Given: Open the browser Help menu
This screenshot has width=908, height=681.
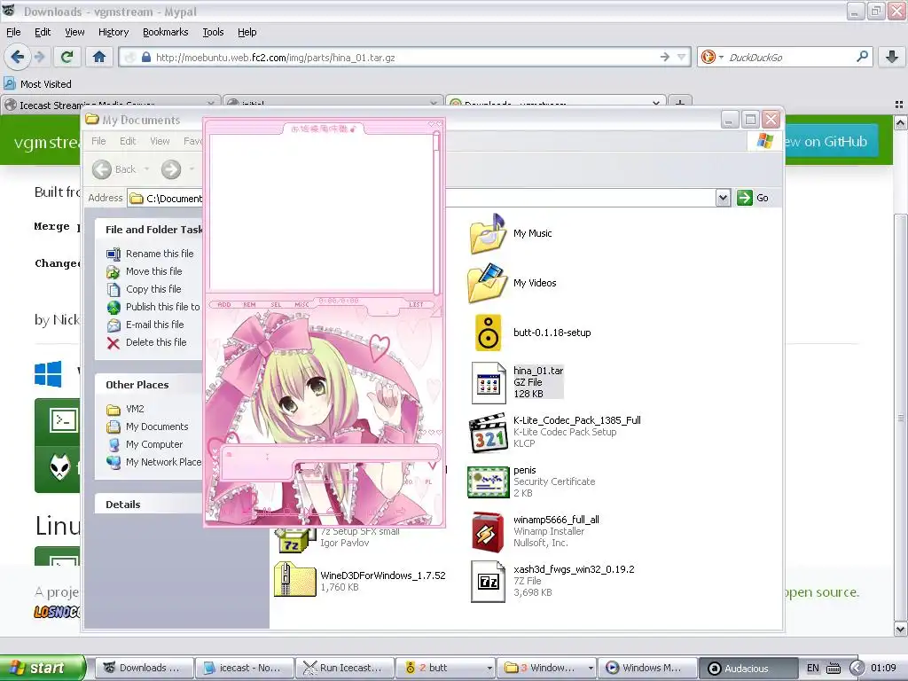Looking at the screenshot, I should [x=247, y=32].
